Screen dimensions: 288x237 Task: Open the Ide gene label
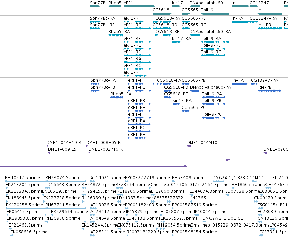[260, 10]
